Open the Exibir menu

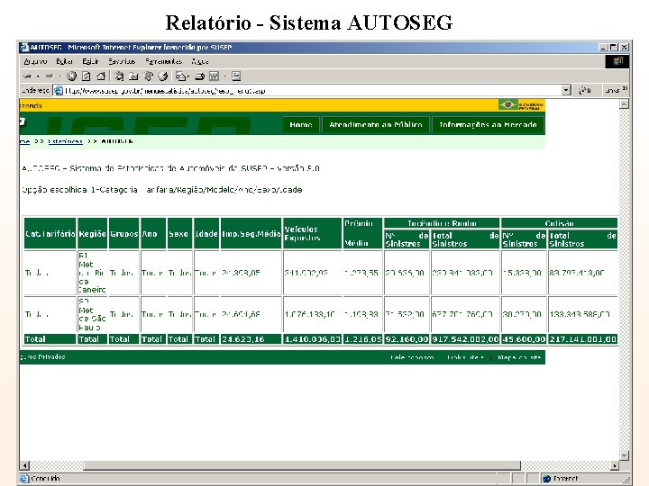[x=90, y=61]
